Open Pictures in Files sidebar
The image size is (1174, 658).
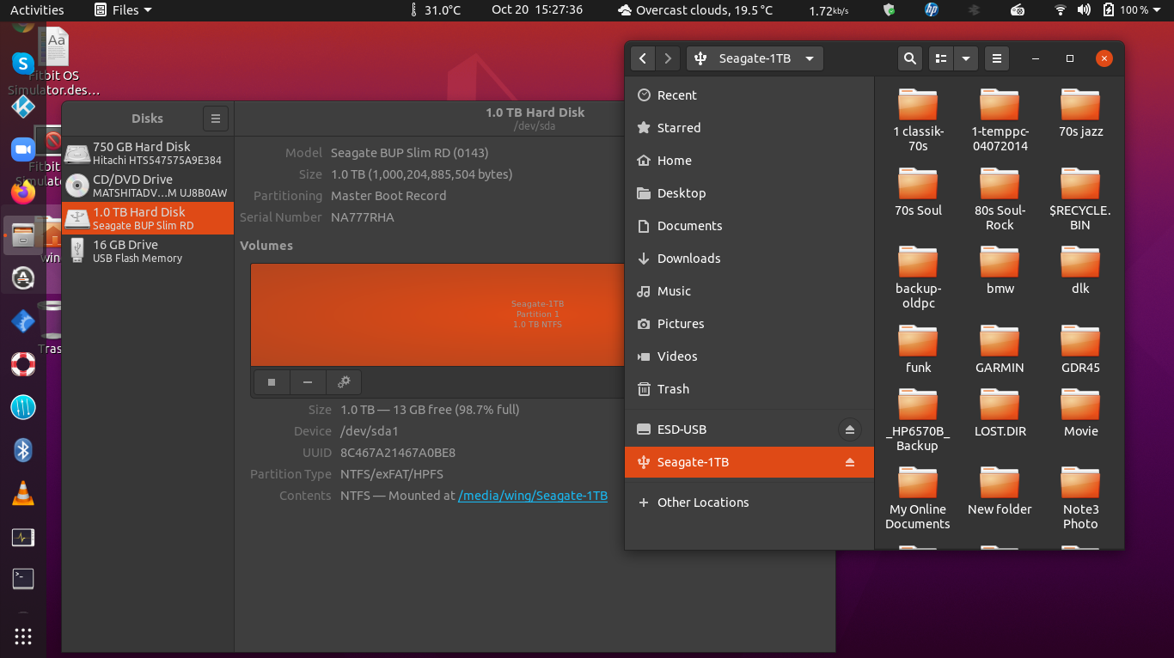coord(749,324)
